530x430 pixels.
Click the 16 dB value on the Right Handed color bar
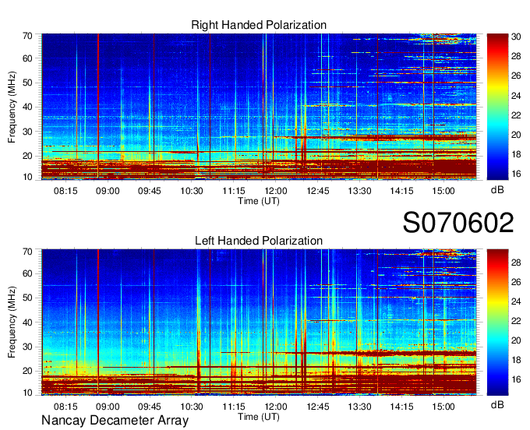pyautogui.click(x=516, y=174)
